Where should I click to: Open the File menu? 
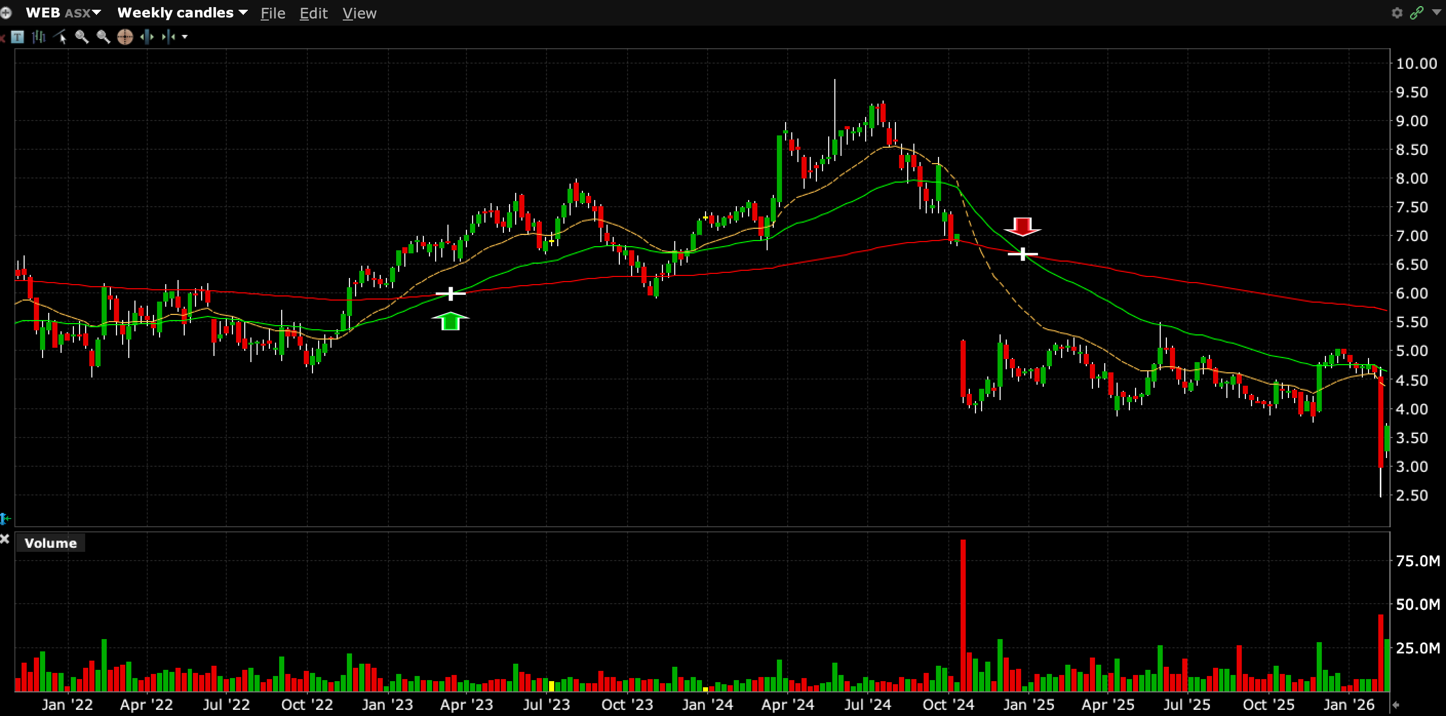tap(273, 13)
